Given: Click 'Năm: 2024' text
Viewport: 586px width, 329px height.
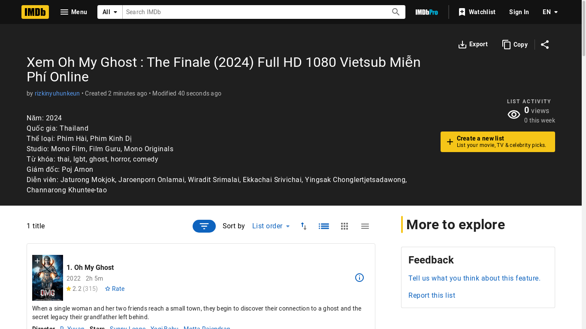Looking at the screenshot, I should click(x=44, y=118).
